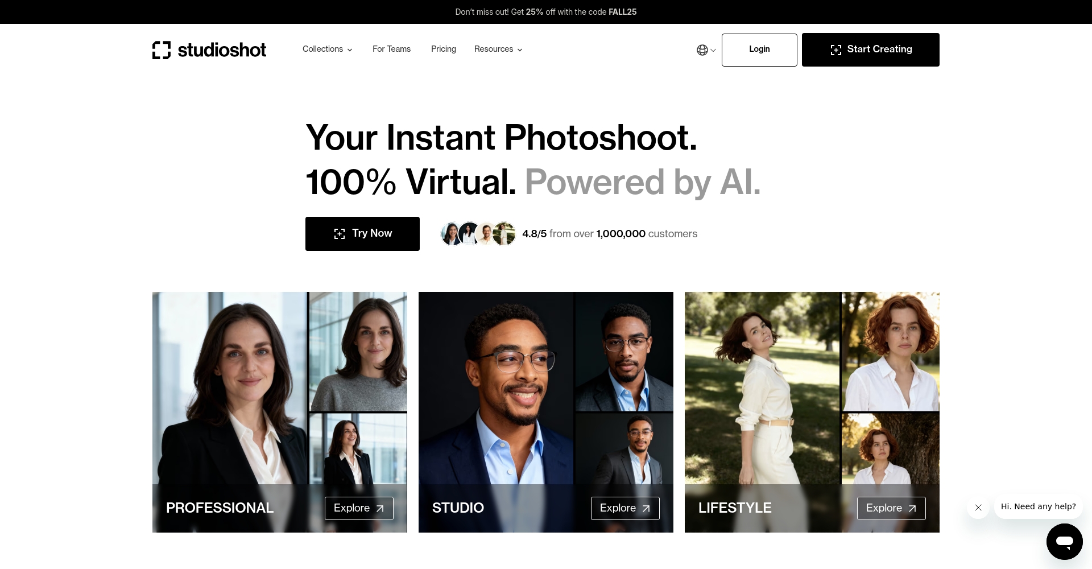
Task: Click the first customer avatar
Action: pos(450,234)
